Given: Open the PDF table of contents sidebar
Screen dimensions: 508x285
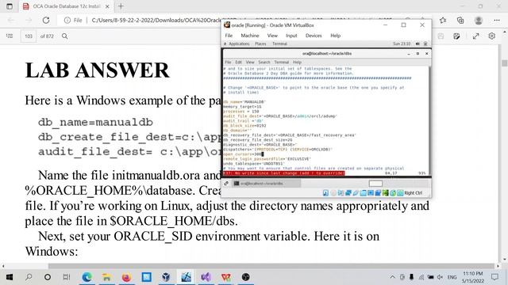Looking at the screenshot, I should tap(10, 36).
